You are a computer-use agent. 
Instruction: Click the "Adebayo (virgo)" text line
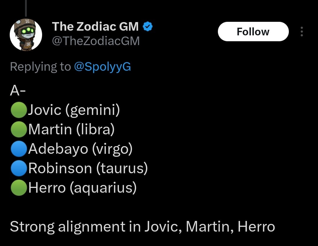pos(80,149)
